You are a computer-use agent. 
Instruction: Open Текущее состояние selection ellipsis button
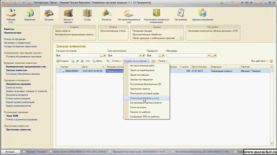click(101, 56)
